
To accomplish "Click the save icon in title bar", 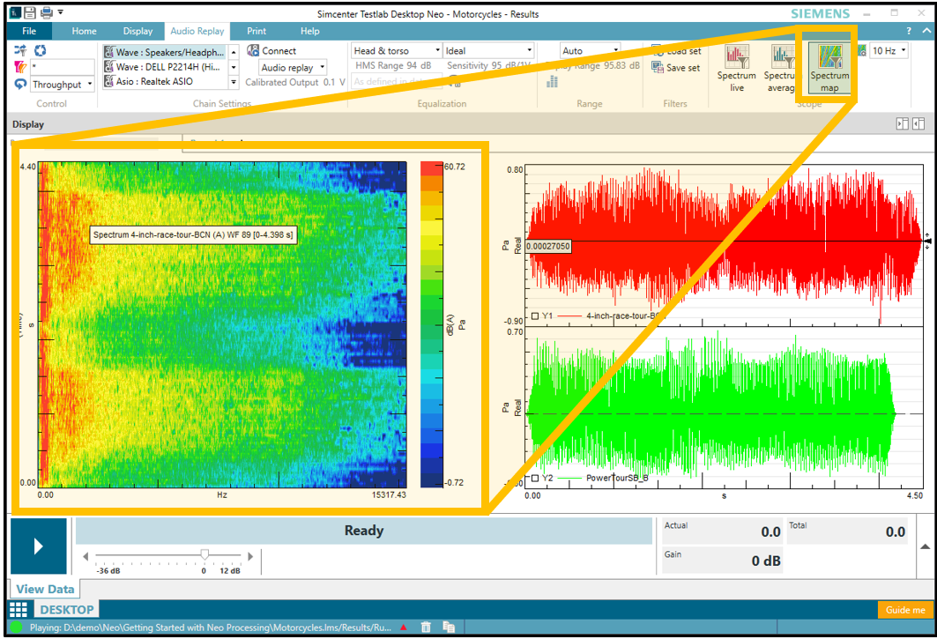I will [x=29, y=13].
